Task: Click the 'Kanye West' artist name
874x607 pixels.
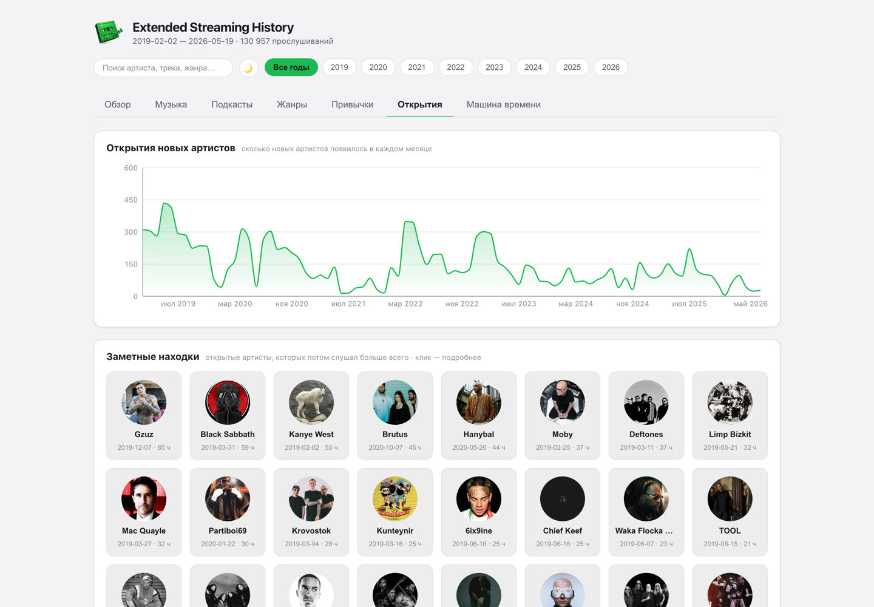Action: tap(311, 435)
